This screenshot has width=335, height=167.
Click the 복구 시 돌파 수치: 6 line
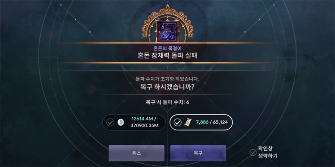tap(167, 102)
